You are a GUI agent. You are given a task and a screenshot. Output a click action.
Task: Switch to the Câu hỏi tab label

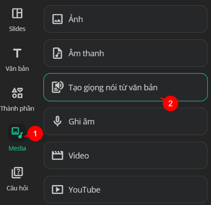click(17, 188)
